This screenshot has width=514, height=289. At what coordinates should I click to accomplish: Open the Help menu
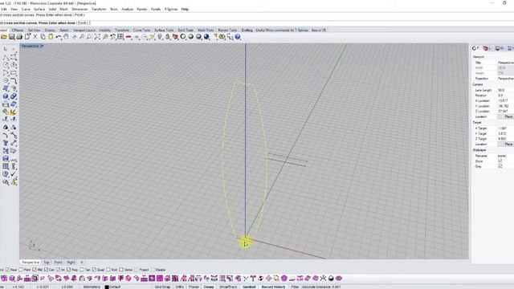point(185,9)
